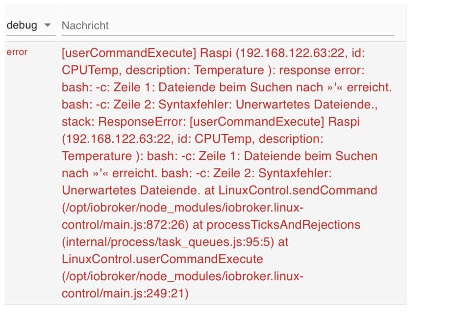Click the 'LinuxControl.userCommandExecute' stack line
Image resolution: width=453 pixels, height=318 pixels.
pyautogui.click(x=162, y=259)
